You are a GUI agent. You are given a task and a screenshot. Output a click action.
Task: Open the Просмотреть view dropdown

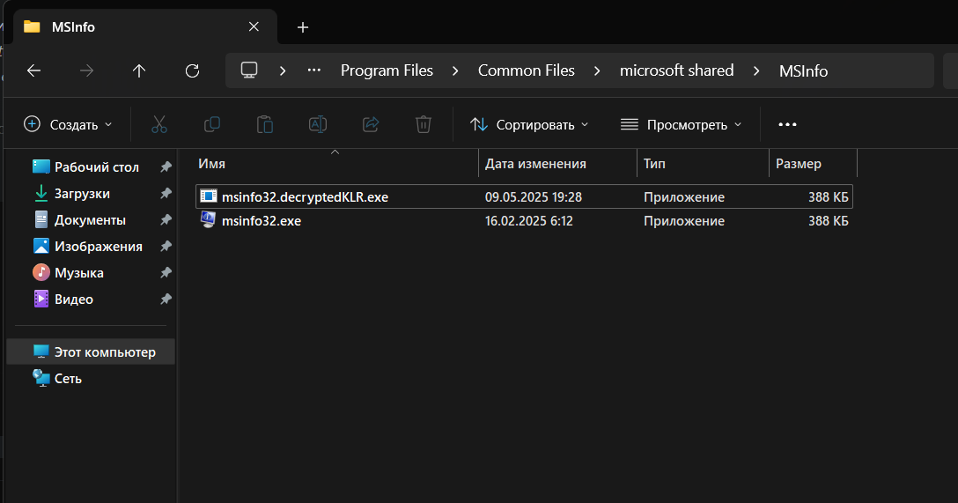682,124
